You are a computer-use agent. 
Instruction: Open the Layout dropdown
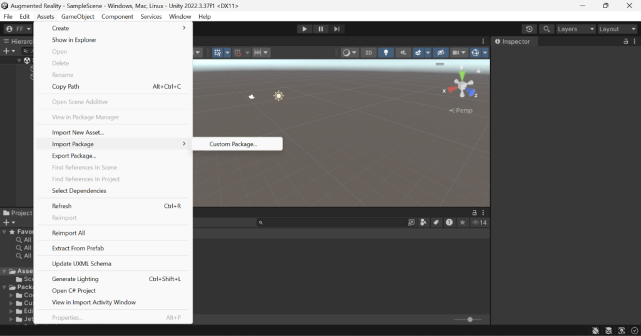click(x=617, y=29)
